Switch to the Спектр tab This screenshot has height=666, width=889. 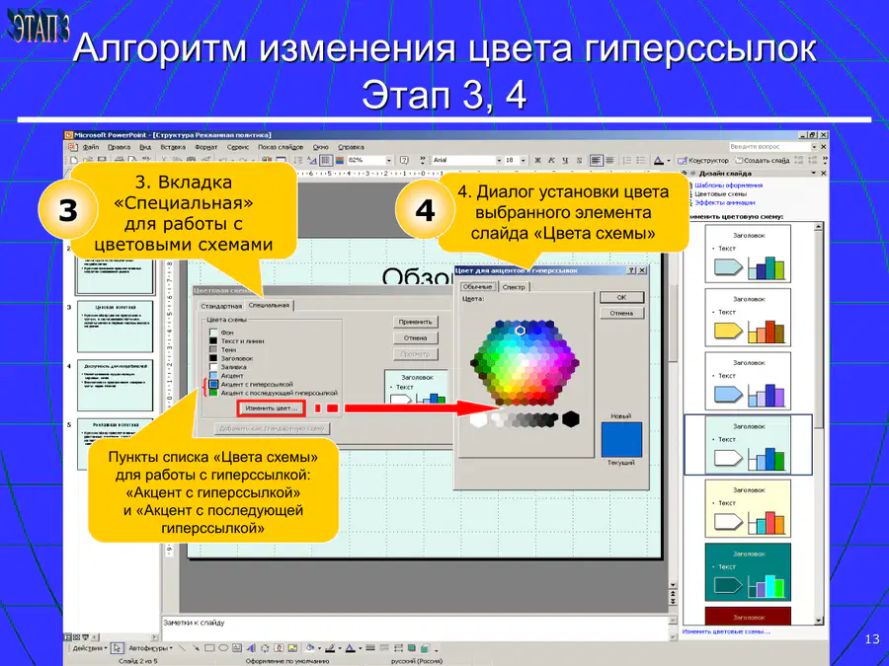coord(514,287)
